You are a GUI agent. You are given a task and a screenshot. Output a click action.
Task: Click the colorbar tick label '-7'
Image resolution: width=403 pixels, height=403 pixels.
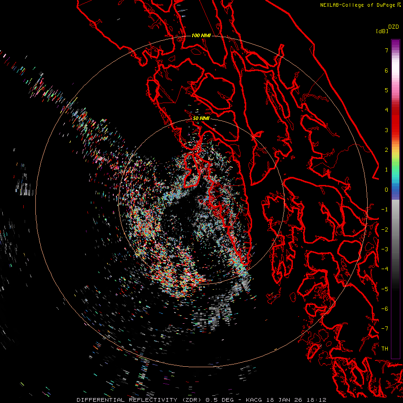click(x=385, y=329)
